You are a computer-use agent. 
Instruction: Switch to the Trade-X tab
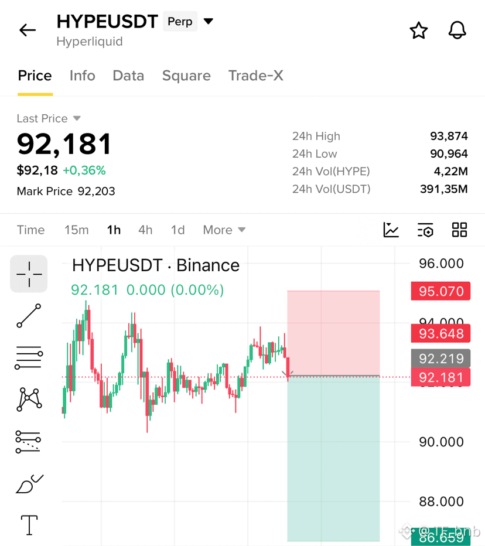[255, 76]
